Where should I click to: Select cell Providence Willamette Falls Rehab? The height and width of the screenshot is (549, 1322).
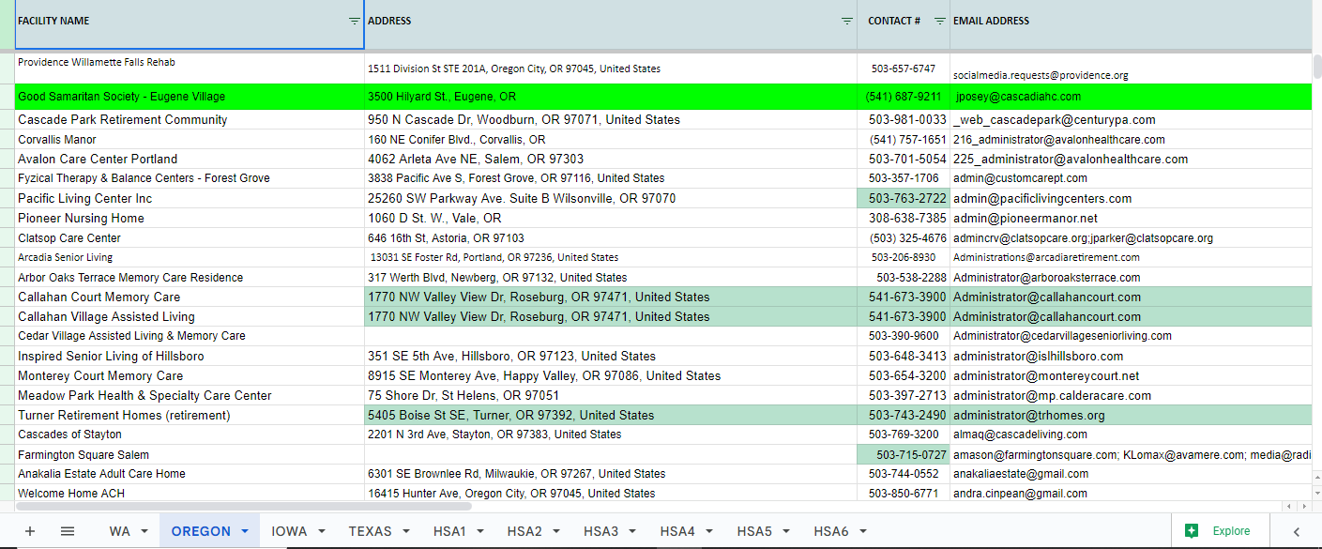coord(190,68)
